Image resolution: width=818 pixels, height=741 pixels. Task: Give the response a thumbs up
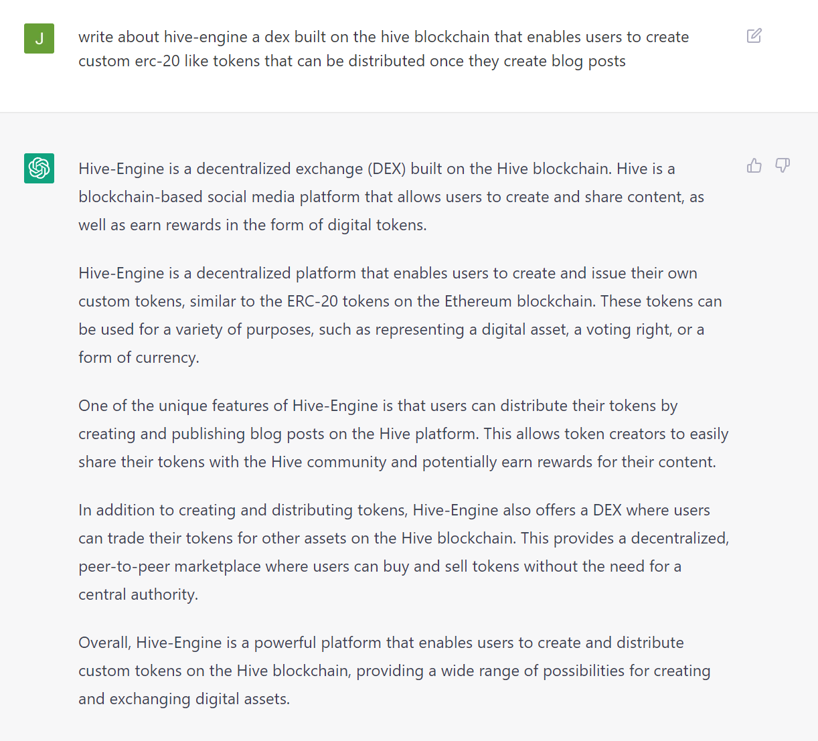(754, 165)
